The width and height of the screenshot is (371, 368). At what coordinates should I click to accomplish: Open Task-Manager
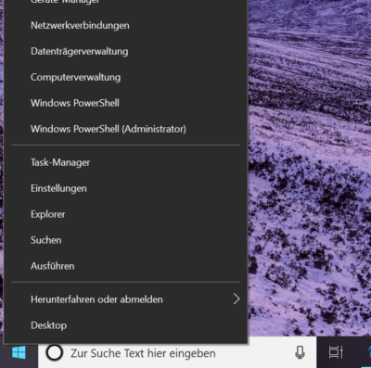(125, 162)
